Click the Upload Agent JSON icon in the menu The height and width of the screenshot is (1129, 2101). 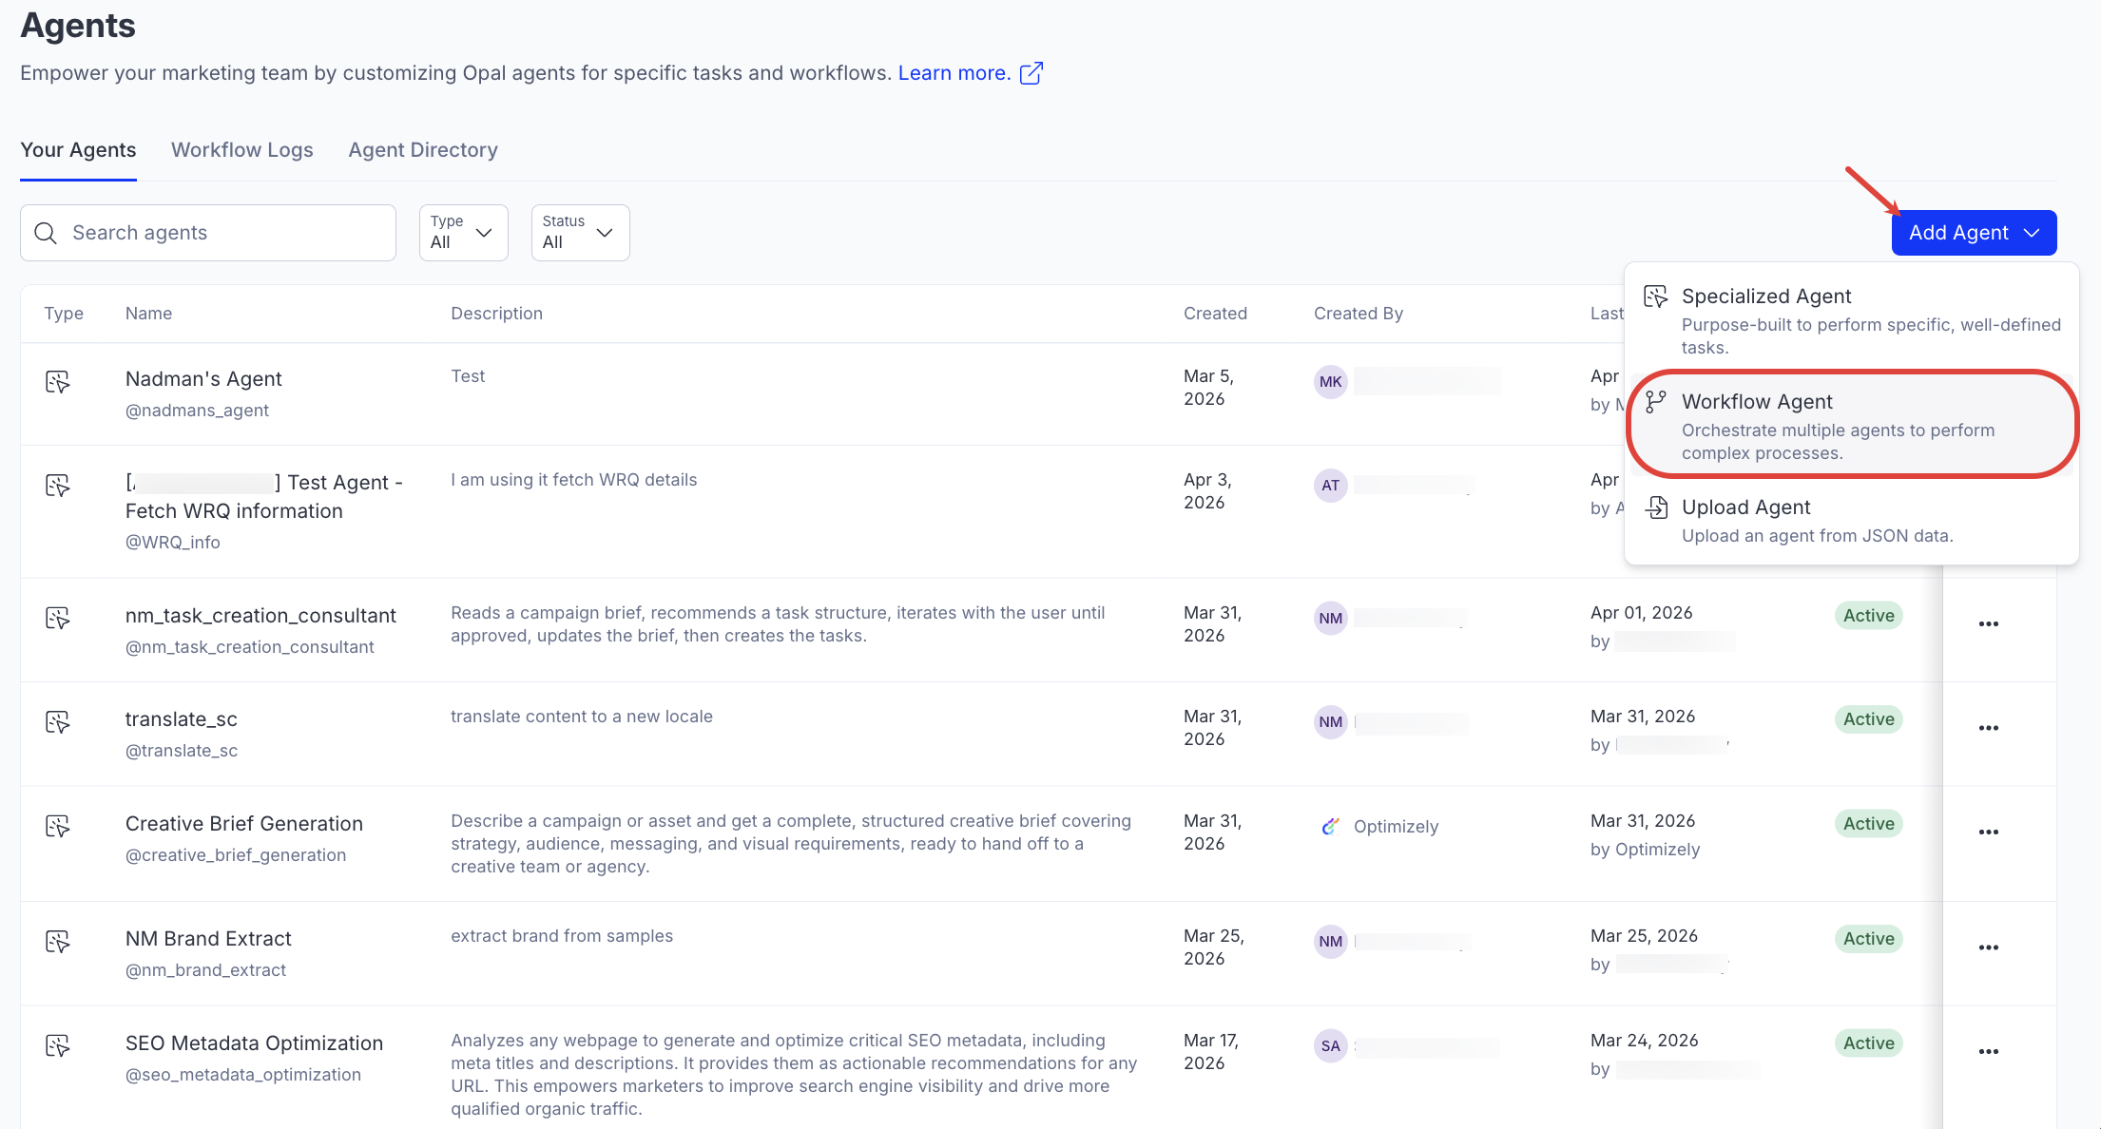[1657, 507]
